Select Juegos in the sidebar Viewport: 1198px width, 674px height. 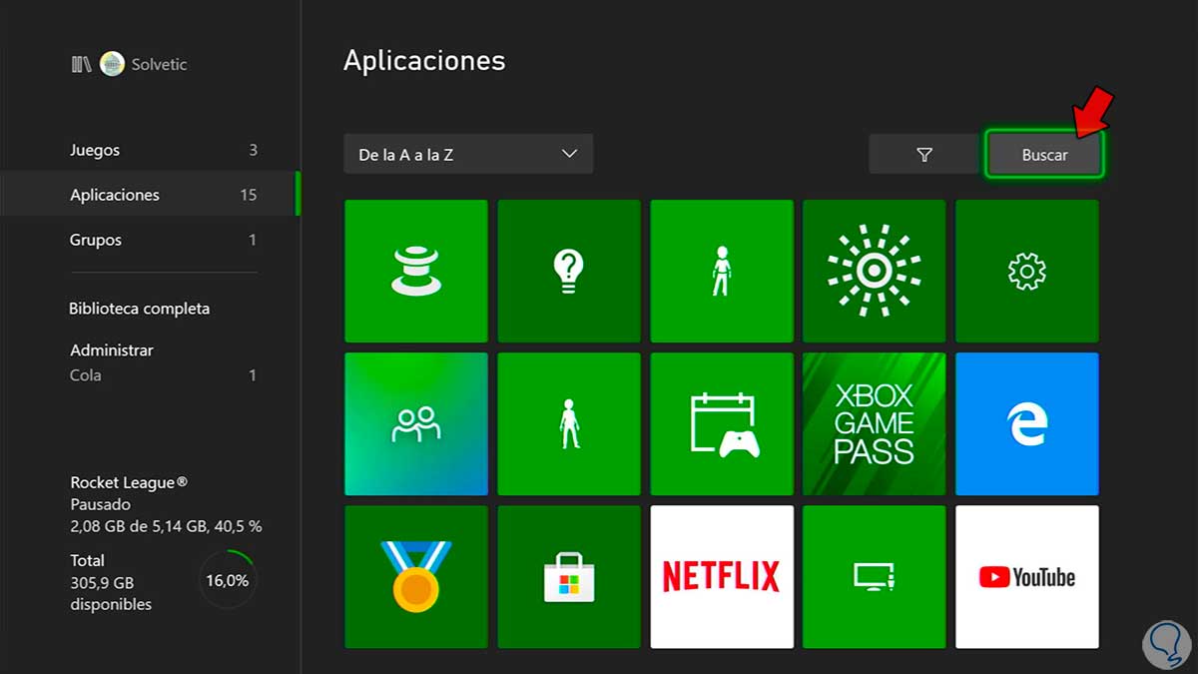[150, 150]
